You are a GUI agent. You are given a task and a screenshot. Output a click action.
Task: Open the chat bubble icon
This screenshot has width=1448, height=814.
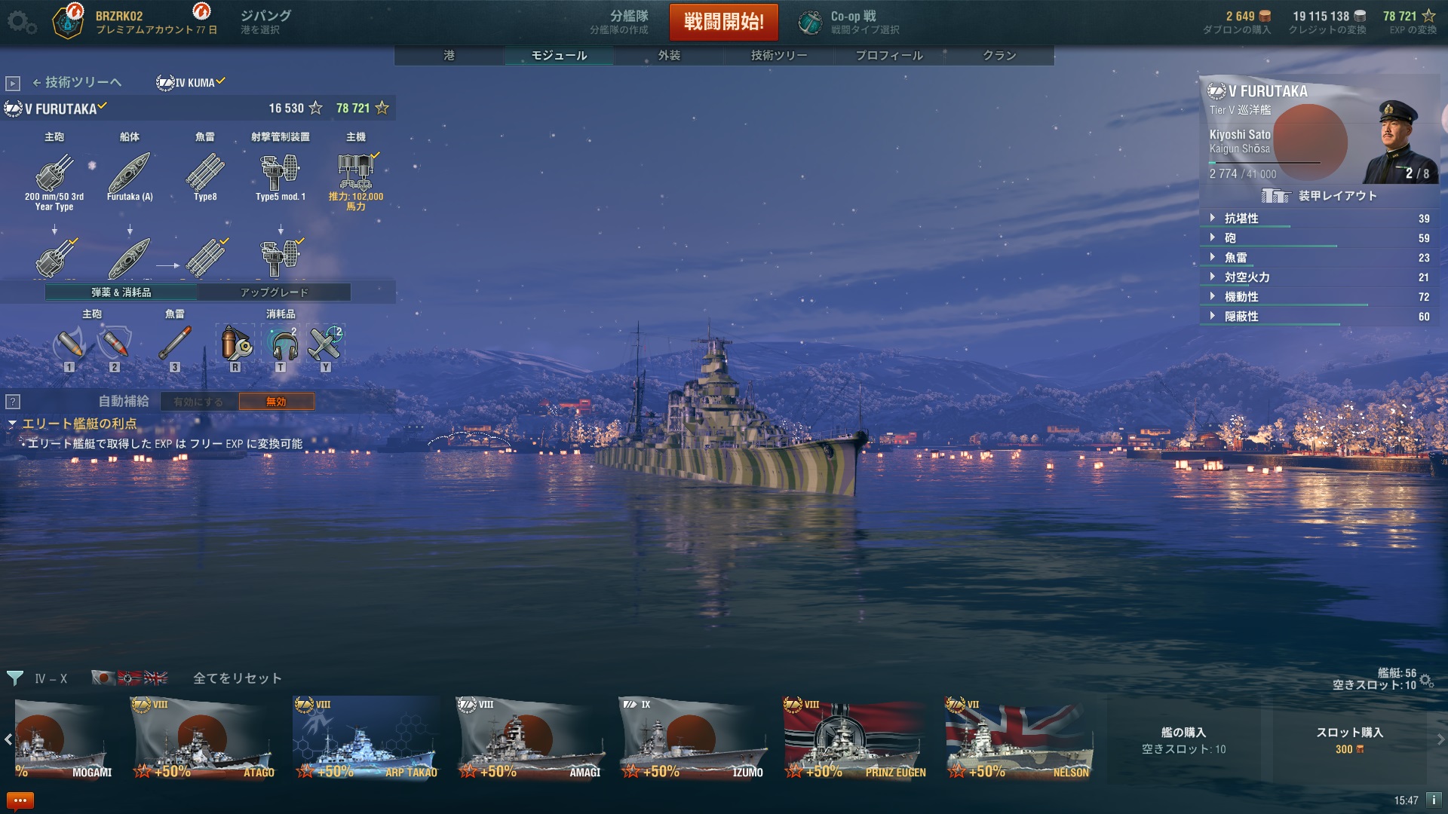tap(20, 800)
